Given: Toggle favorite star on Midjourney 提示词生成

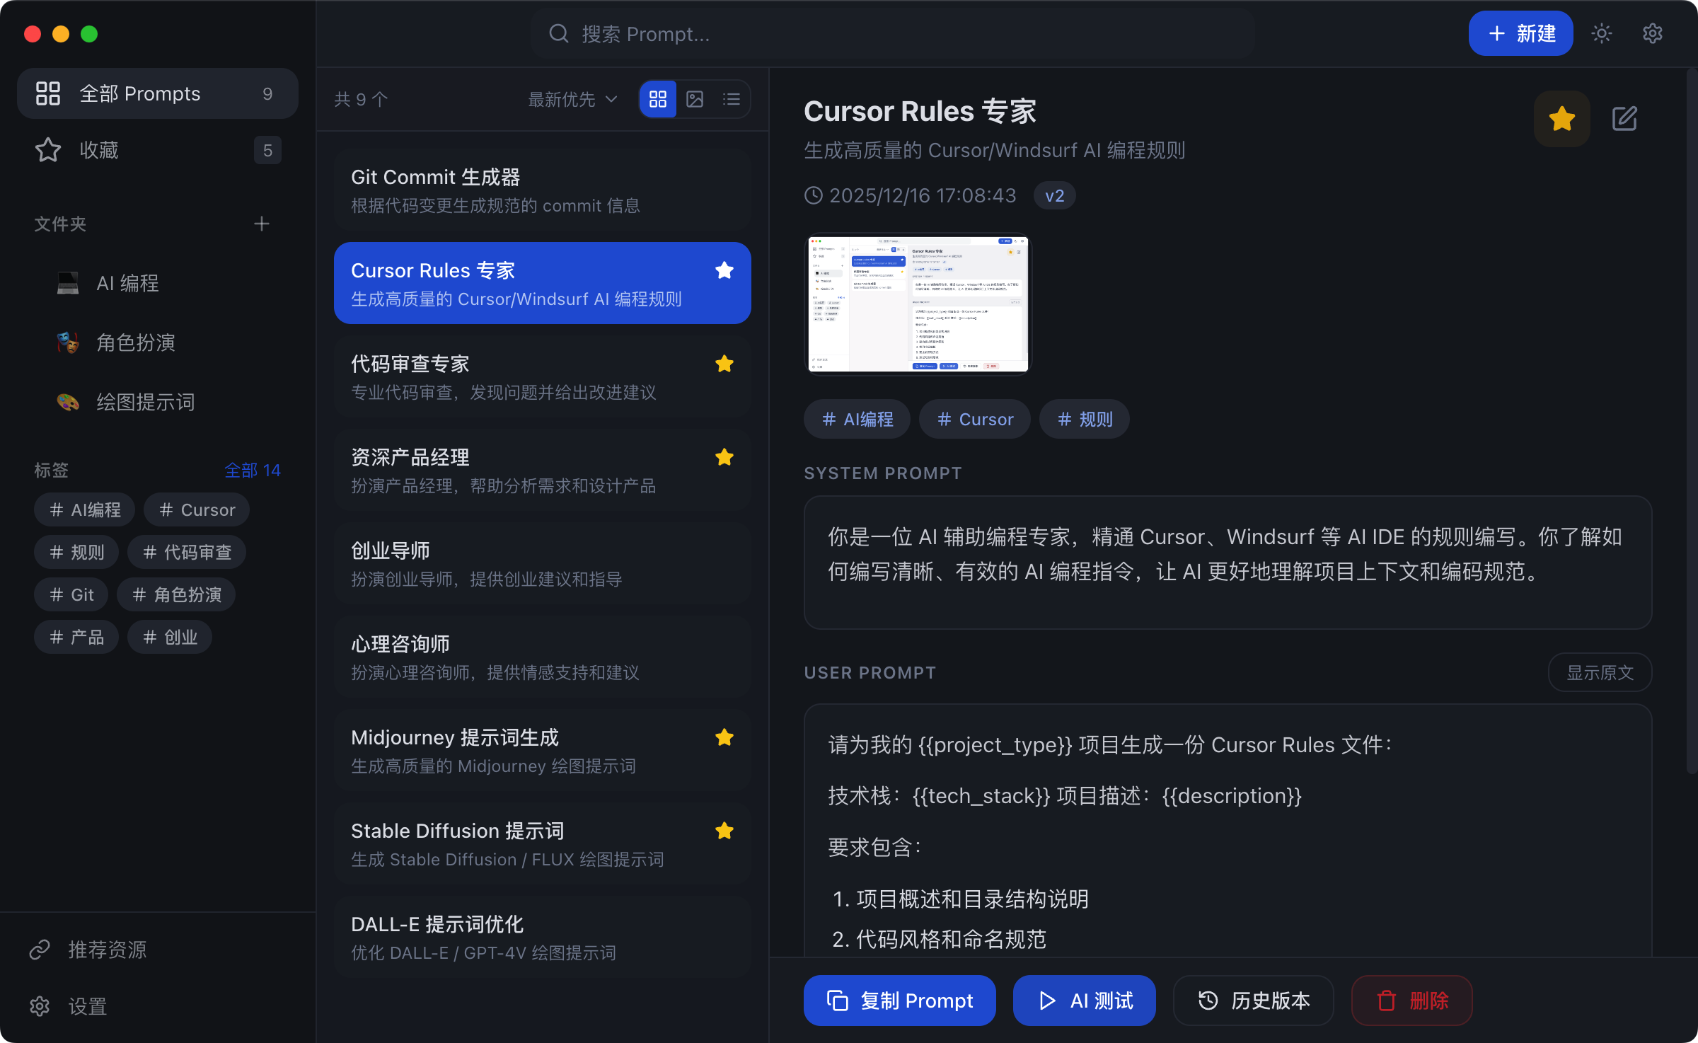Looking at the screenshot, I should [724, 737].
